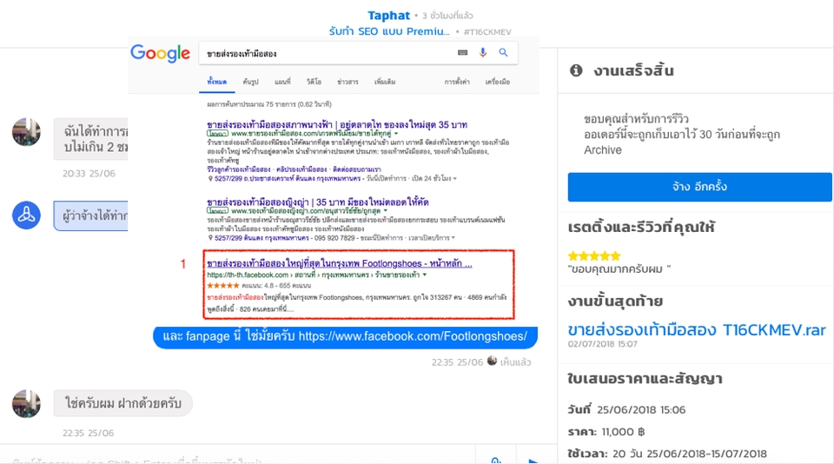Click the info icon beside งานเสร็จสิ้น
The width and height of the screenshot is (834, 464).
pos(575,70)
